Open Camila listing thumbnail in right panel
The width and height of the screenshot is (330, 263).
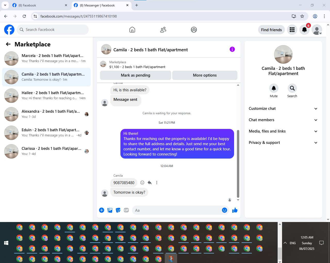(x=283, y=54)
